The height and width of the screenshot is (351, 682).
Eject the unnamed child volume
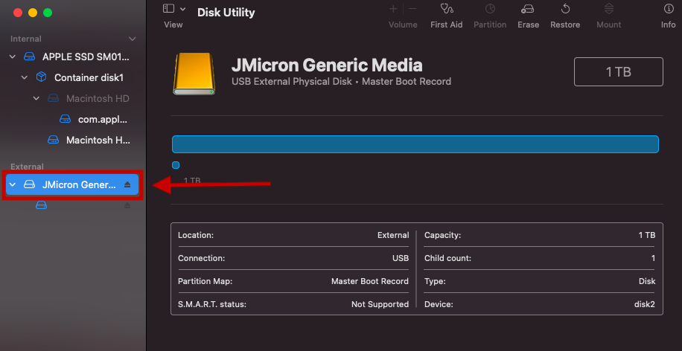pyautogui.click(x=127, y=205)
